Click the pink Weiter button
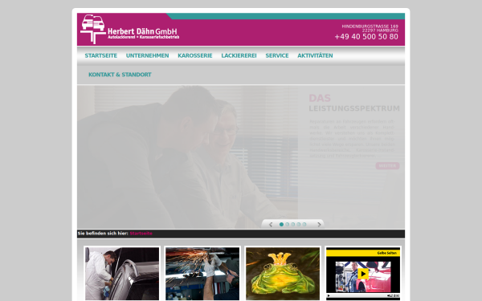This screenshot has height=301, width=482. (x=387, y=166)
